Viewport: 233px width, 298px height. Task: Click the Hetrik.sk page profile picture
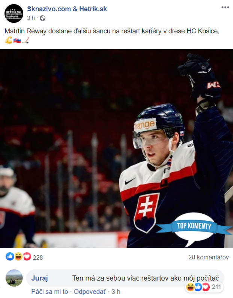coord(14,13)
